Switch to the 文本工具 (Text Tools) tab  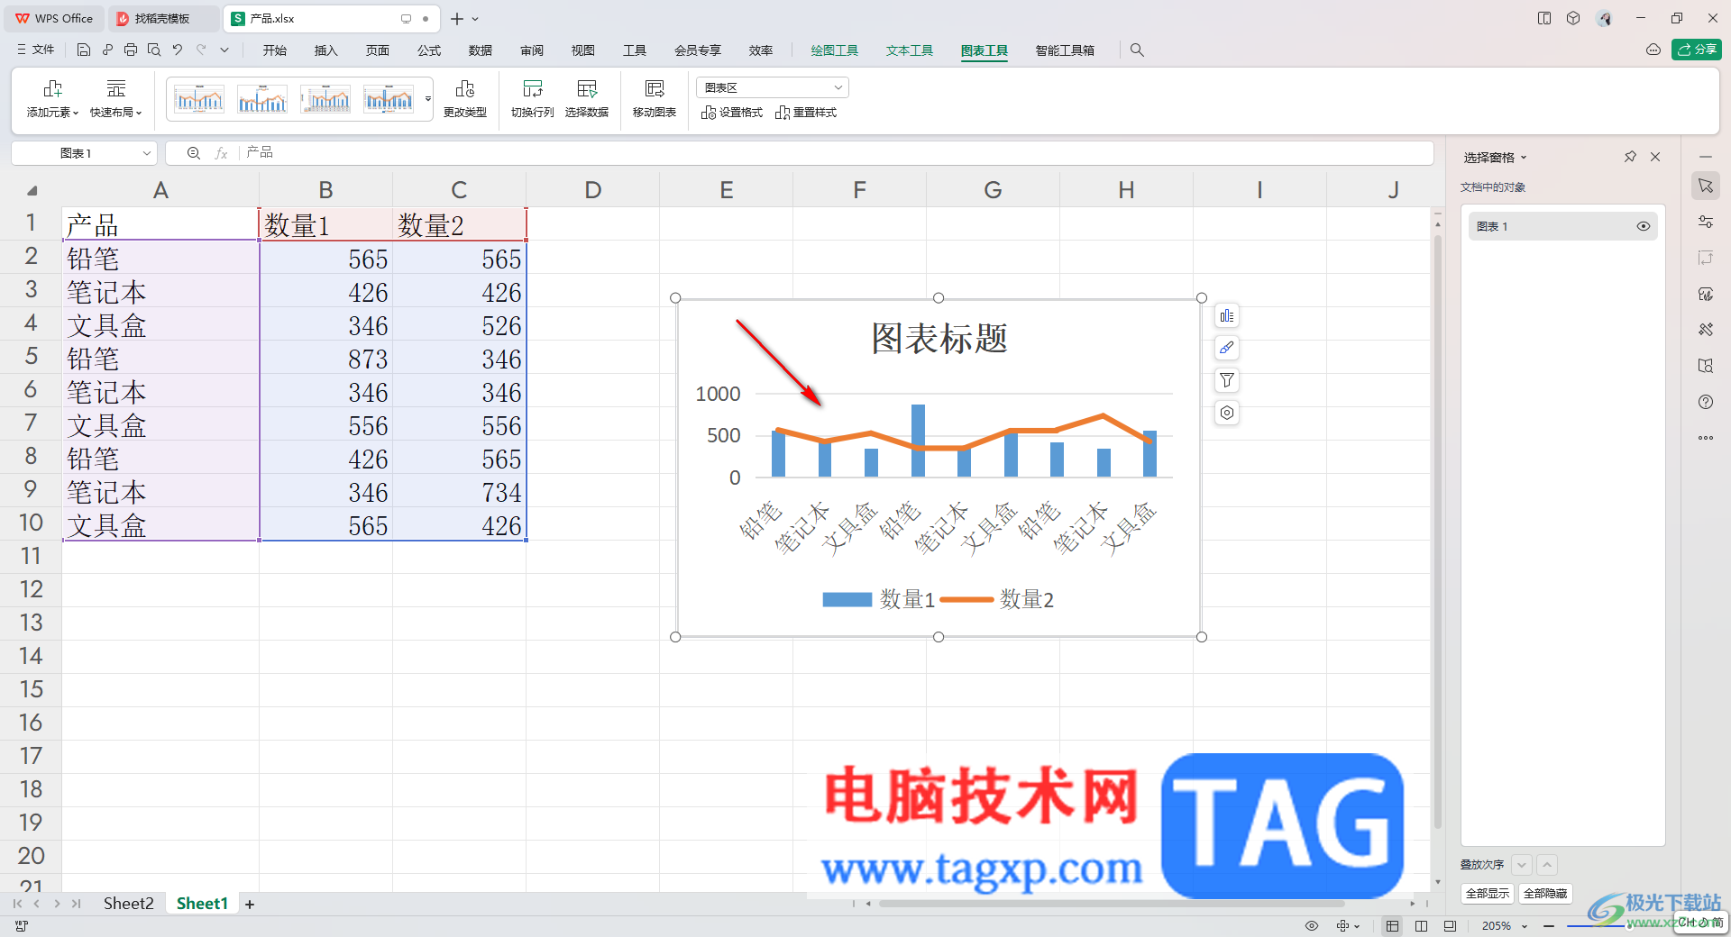909,50
